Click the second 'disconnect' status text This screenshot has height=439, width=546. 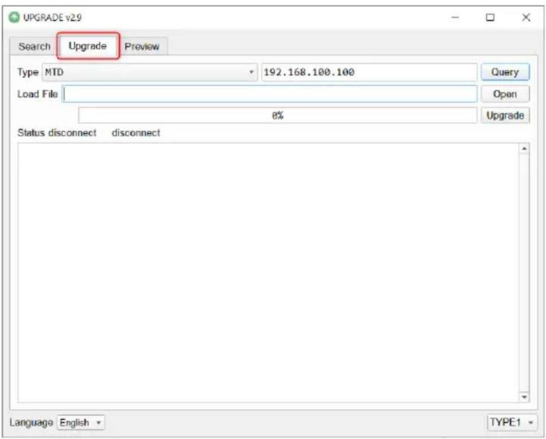(136, 132)
